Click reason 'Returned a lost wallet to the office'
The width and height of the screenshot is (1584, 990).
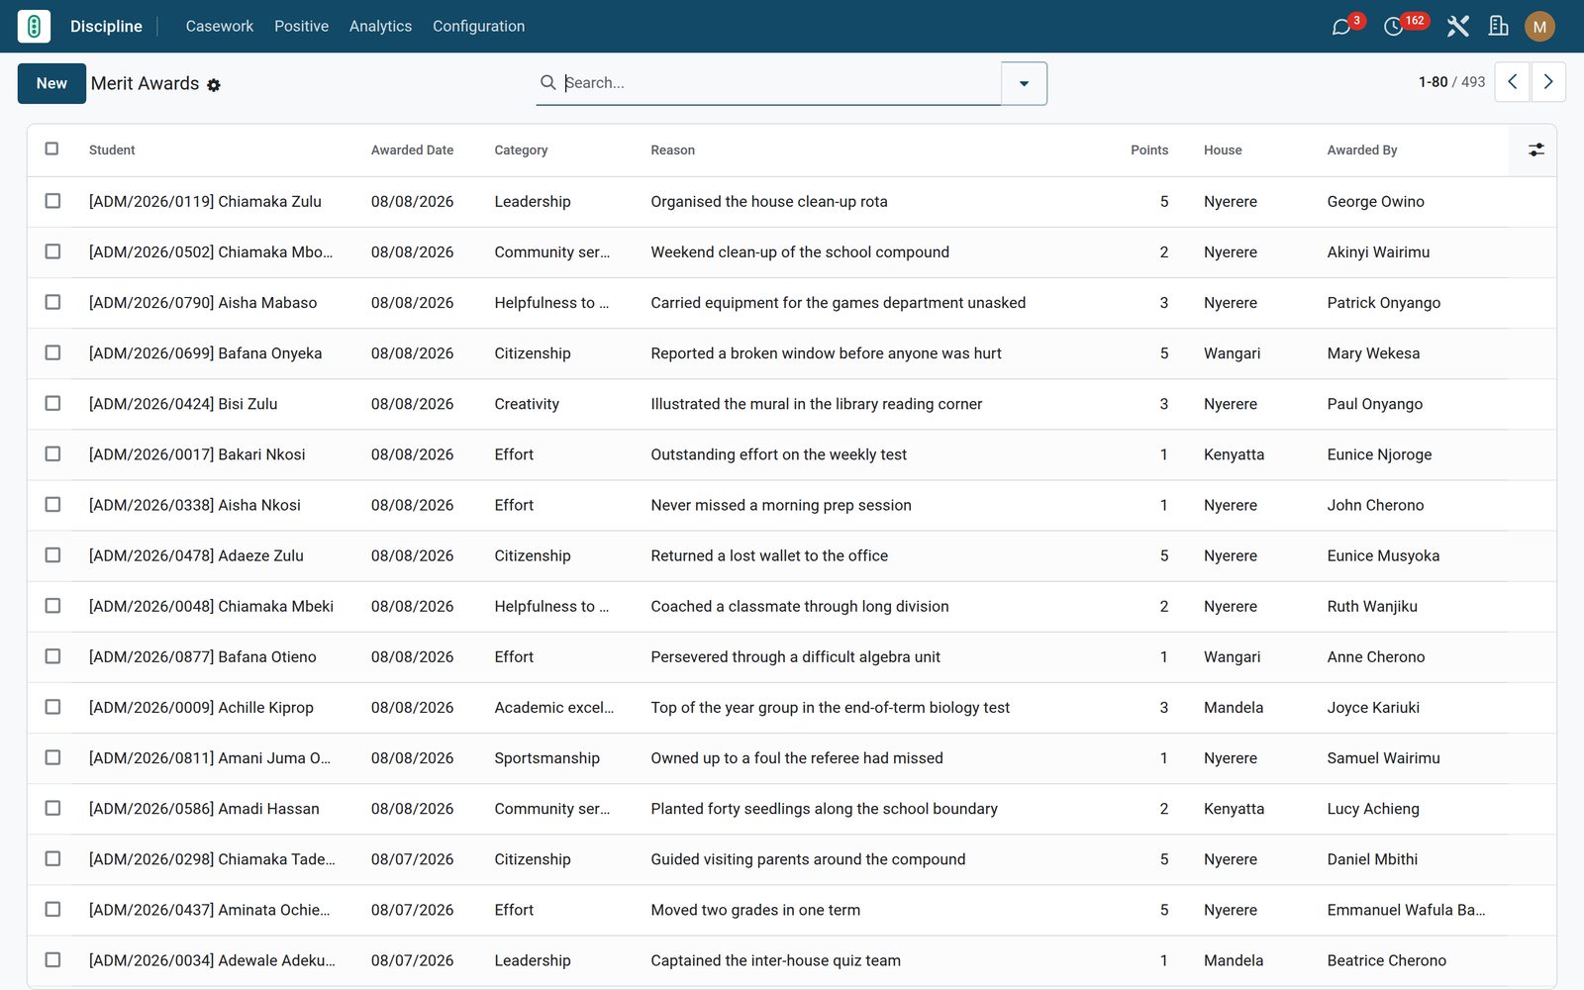pos(769,555)
